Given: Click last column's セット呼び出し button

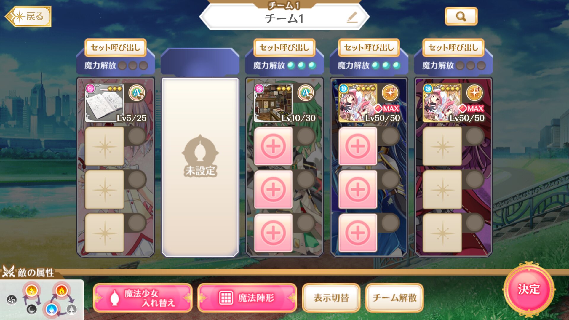Looking at the screenshot, I should 453,48.
